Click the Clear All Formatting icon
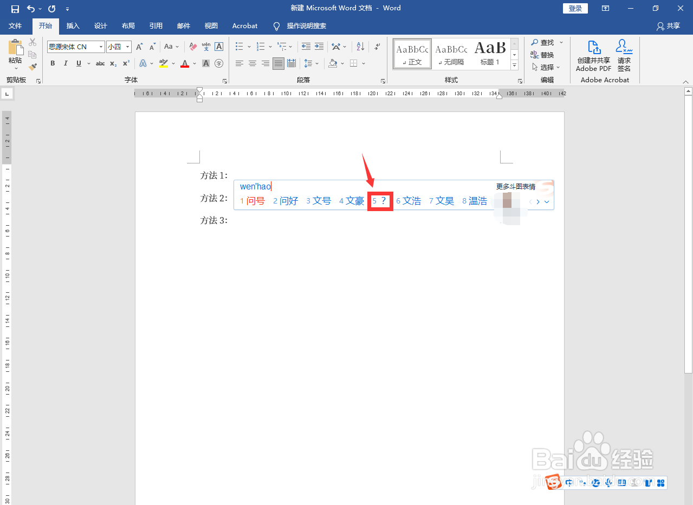Screen dimensions: 693x505 point(193,47)
